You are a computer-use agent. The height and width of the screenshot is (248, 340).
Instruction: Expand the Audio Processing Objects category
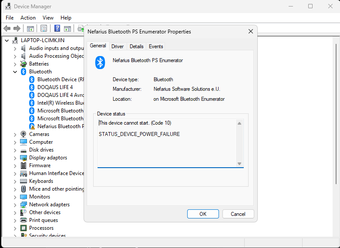pyautogui.click(x=15, y=56)
